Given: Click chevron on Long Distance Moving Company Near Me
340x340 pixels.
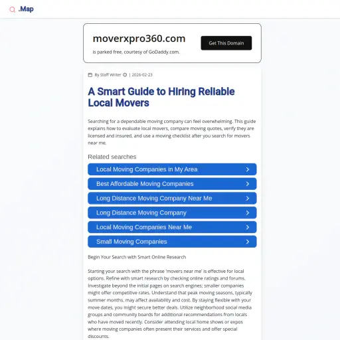Looking at the screenshot, I should (x=248, y=199).
